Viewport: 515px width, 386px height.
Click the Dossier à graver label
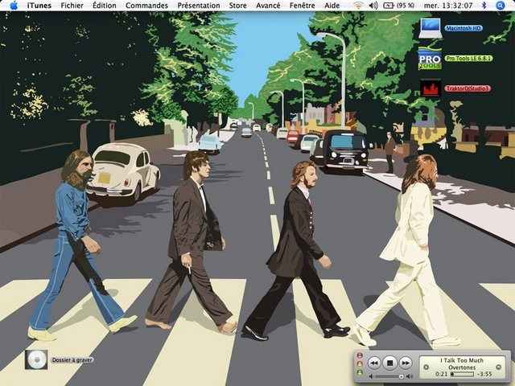[72, 360]
